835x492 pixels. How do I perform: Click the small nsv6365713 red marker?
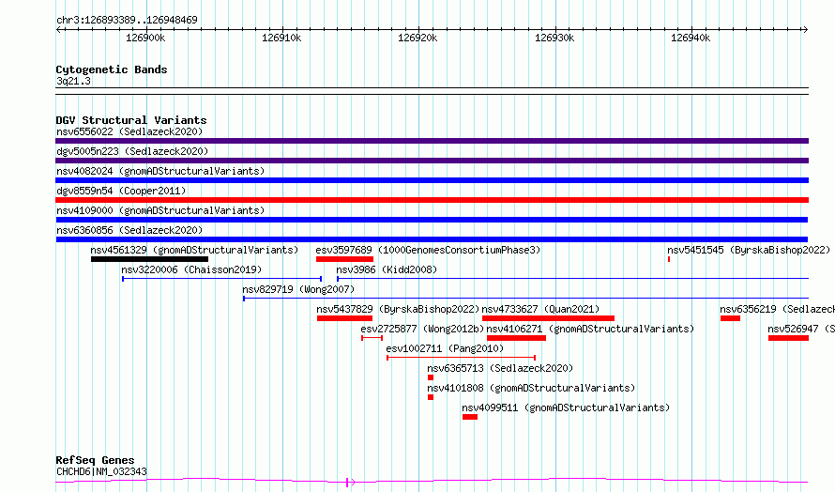[x=431, y=377]
